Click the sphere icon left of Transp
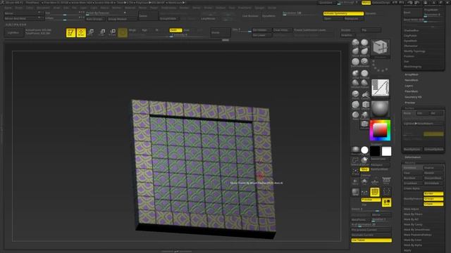Screen dimensions: 451x253 (x=356, y=192)
